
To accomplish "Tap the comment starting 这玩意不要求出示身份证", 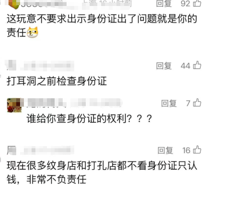I will coord(102,26).
